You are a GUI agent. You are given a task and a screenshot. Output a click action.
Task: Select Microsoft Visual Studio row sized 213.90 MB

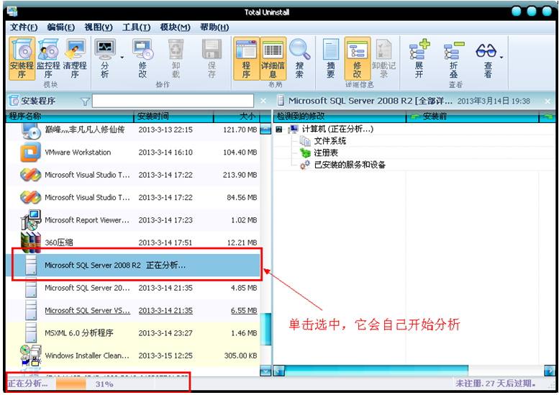pyautogui.click(x=133, y=175)
